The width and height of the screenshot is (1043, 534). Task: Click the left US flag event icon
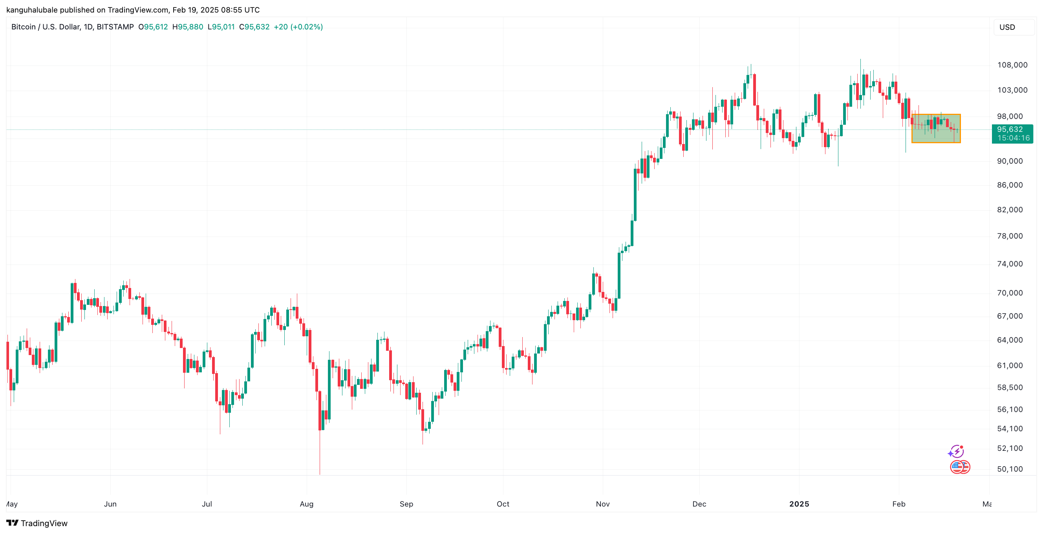point(956,467)
